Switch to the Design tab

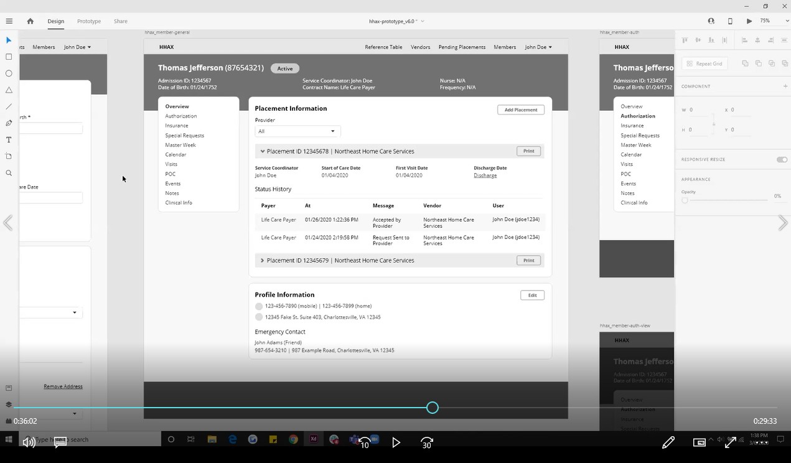click(x=56, y=21)
